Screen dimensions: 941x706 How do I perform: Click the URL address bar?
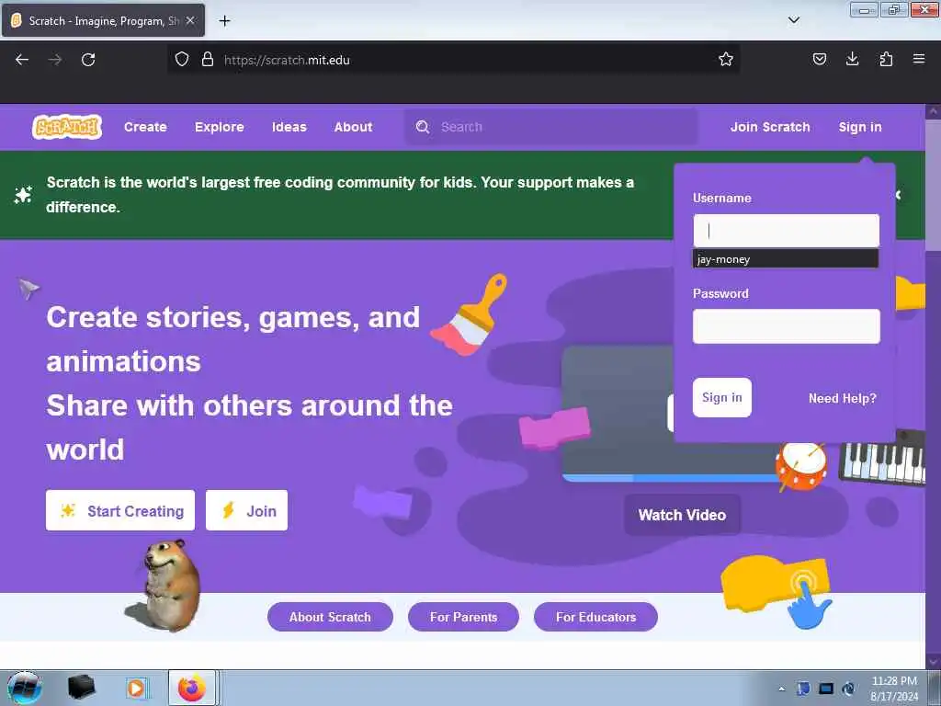(x=453, y=60)
